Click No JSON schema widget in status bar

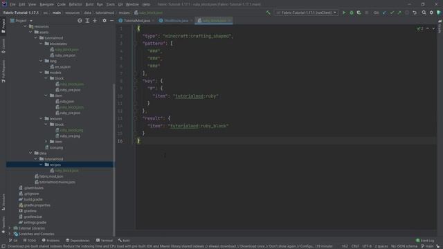tap(404, 246)
